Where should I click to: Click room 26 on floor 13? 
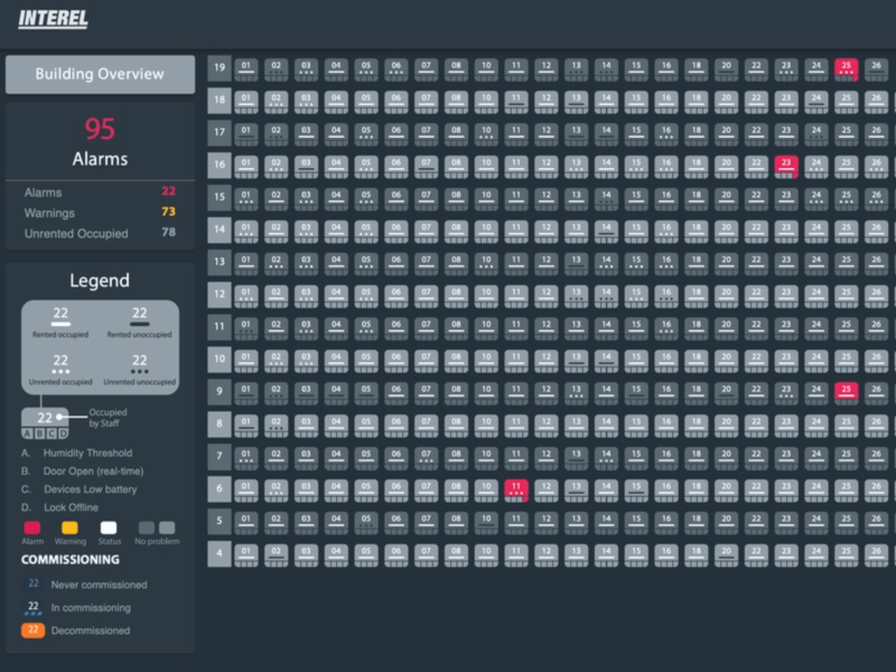coord(876,262)
